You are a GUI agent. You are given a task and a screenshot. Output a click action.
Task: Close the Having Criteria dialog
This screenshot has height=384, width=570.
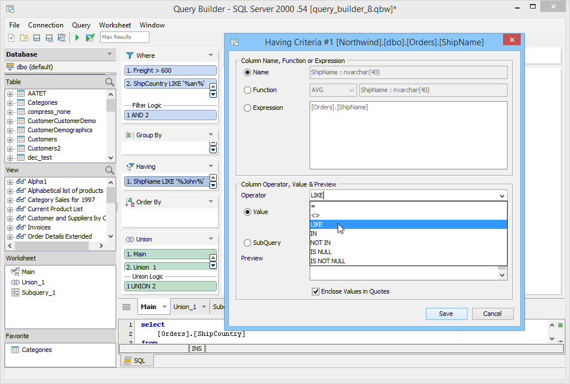pyautogui.click(x=512, y=39)
